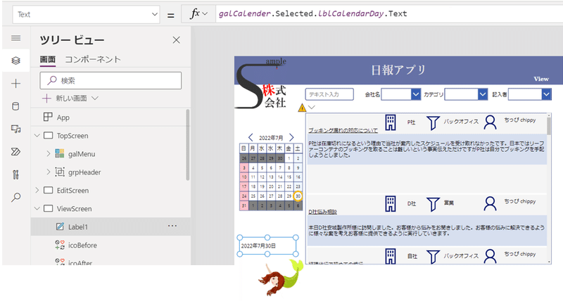Go to previous month in calendar
This screenshot has height=301, width=563.
click(251, 137)
